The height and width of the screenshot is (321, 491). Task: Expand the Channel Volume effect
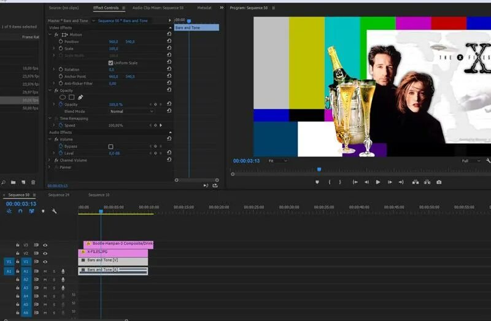[49, 160]
